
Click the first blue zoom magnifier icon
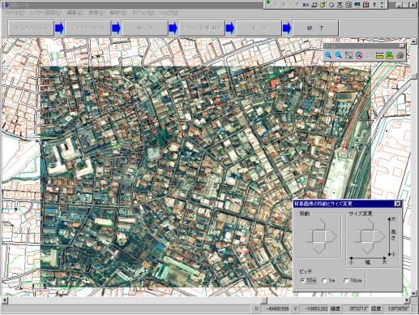(x=328, y=55)
